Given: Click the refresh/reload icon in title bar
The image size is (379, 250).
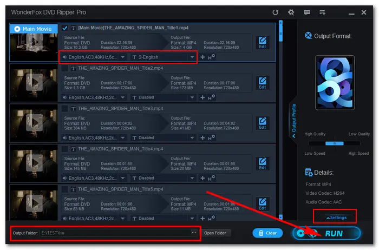Looking at the screenshot, I should point(275,12).
